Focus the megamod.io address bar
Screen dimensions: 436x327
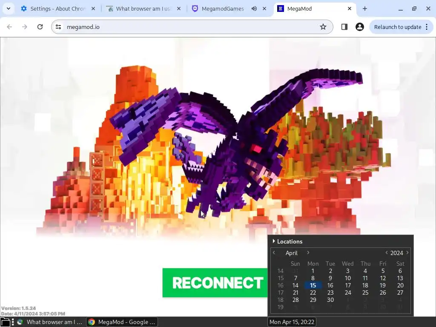coord(192,27)
